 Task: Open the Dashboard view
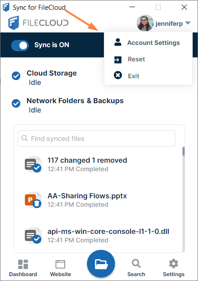pos(23,268)
